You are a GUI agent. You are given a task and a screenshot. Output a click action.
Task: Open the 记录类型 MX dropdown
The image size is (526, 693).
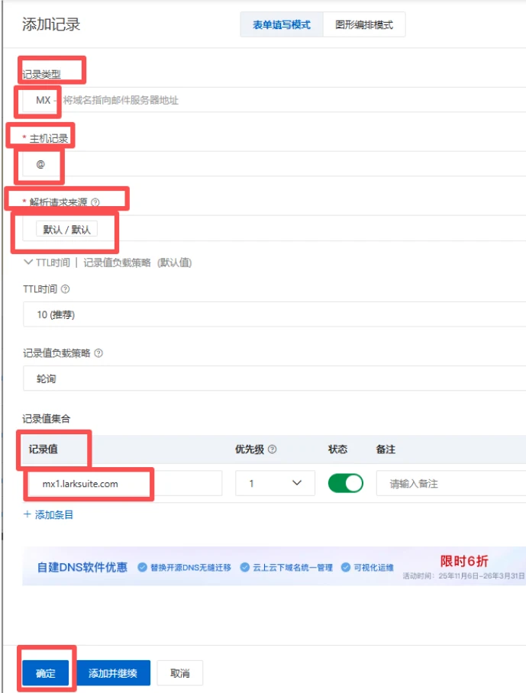point(274,100)
